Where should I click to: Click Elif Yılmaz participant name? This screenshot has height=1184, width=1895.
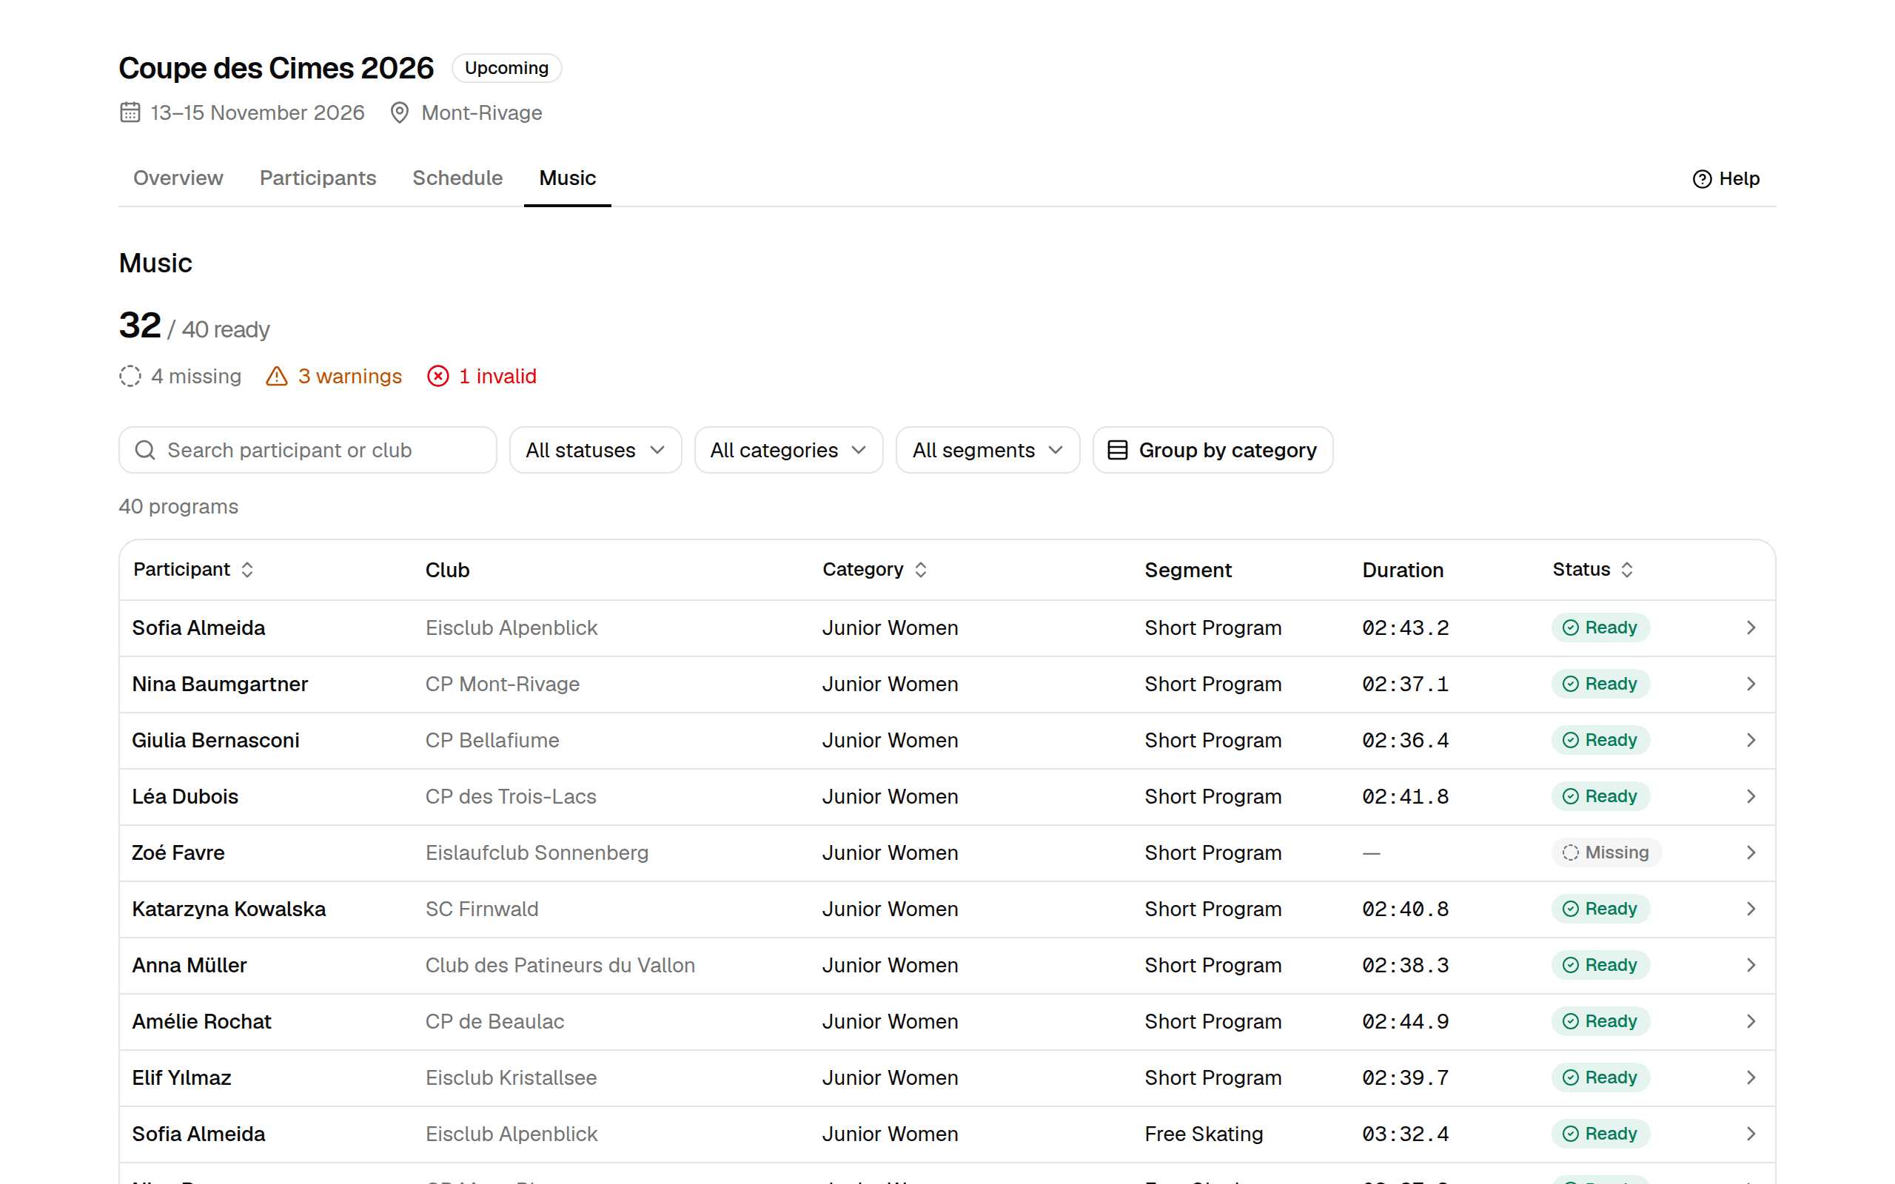pyautogui.click(x=181, y=1078)
